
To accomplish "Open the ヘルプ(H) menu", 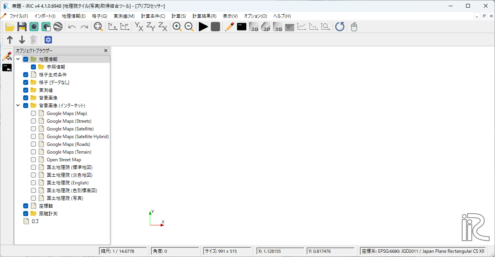I will [282, 16].
